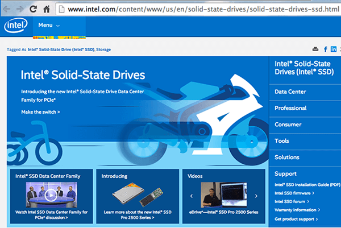
Task: Open the Storage tag link
Action: coord(103,49)
